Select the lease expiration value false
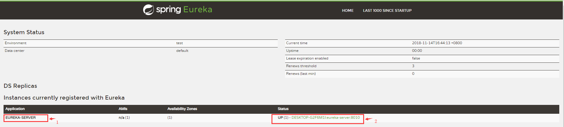 [x=416, y=58]
